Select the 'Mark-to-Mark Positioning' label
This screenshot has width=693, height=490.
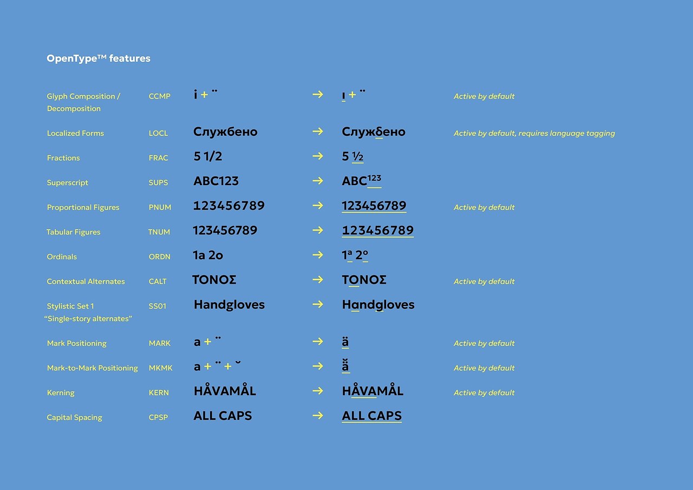(93, 368)
